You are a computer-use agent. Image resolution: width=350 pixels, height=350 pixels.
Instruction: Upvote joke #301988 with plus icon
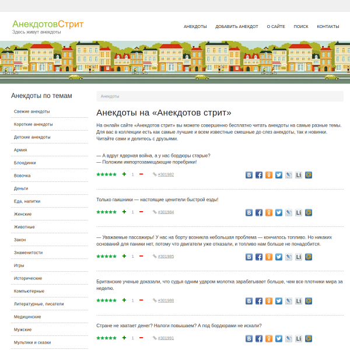point(124,300)
